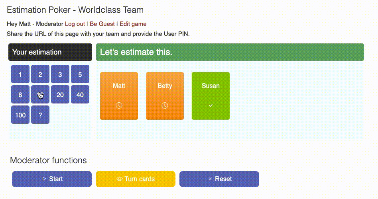This screenshot has width=378, height=199.
Task: Choose estimation card 100
Action: (20, 115)
